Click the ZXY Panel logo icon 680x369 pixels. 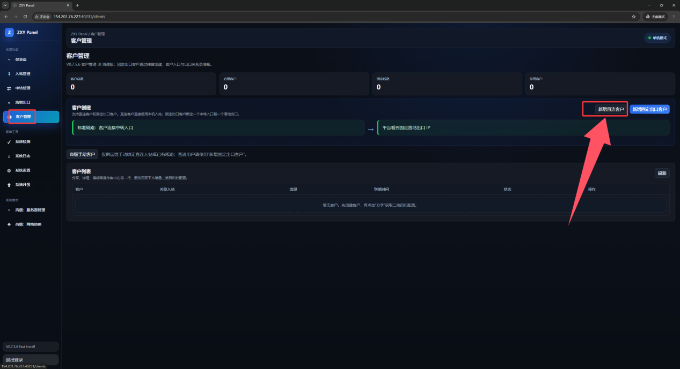pos(9,32)
